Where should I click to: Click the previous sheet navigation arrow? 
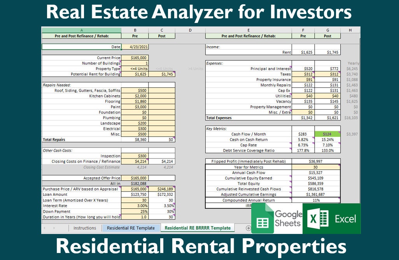[x=45, y=228]
